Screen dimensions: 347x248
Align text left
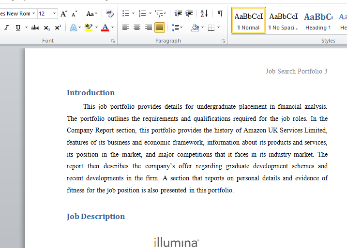click(126, 28)
